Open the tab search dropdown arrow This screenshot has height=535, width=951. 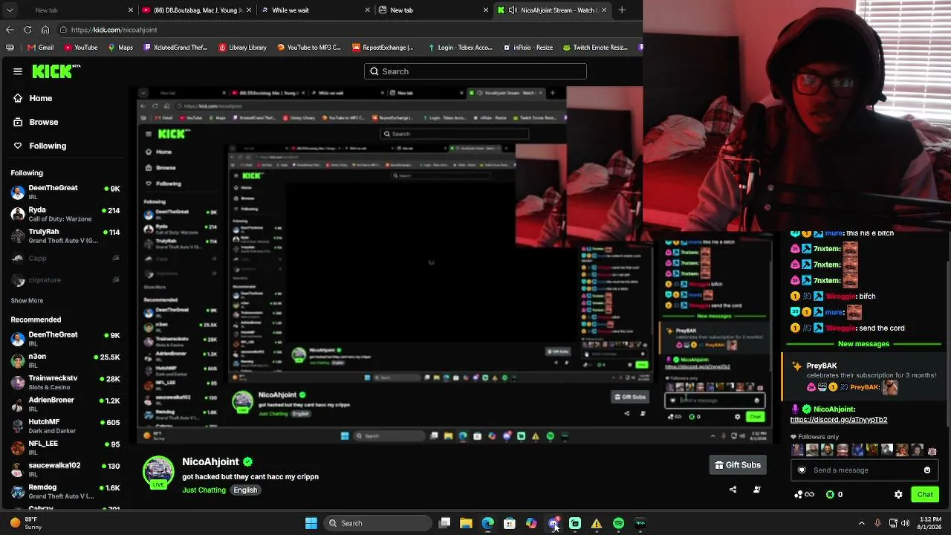coord(8,10)
